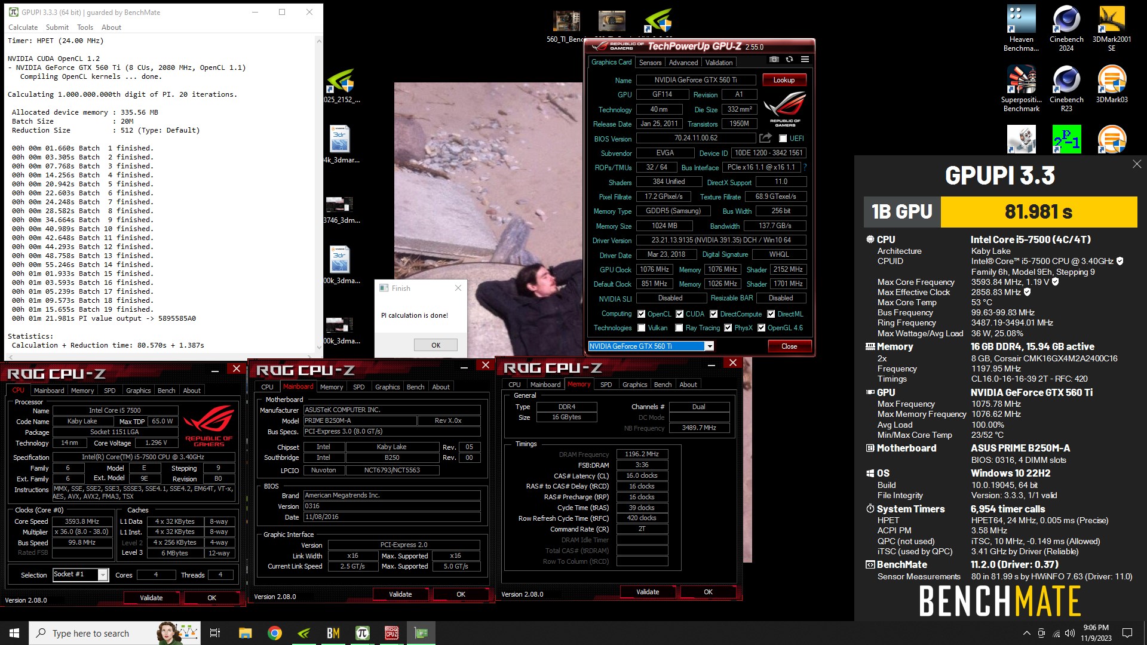Toggle the PhysX checkbox in GPU-Z
The width and height of the screenshot is (1147, 645).
[728, 328]
